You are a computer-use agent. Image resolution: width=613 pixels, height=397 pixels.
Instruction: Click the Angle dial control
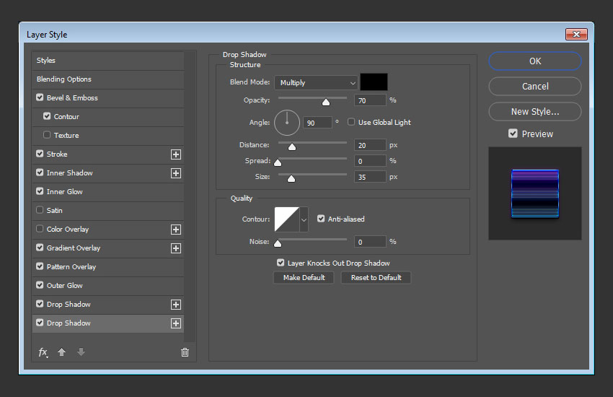(x=287, y=123)
